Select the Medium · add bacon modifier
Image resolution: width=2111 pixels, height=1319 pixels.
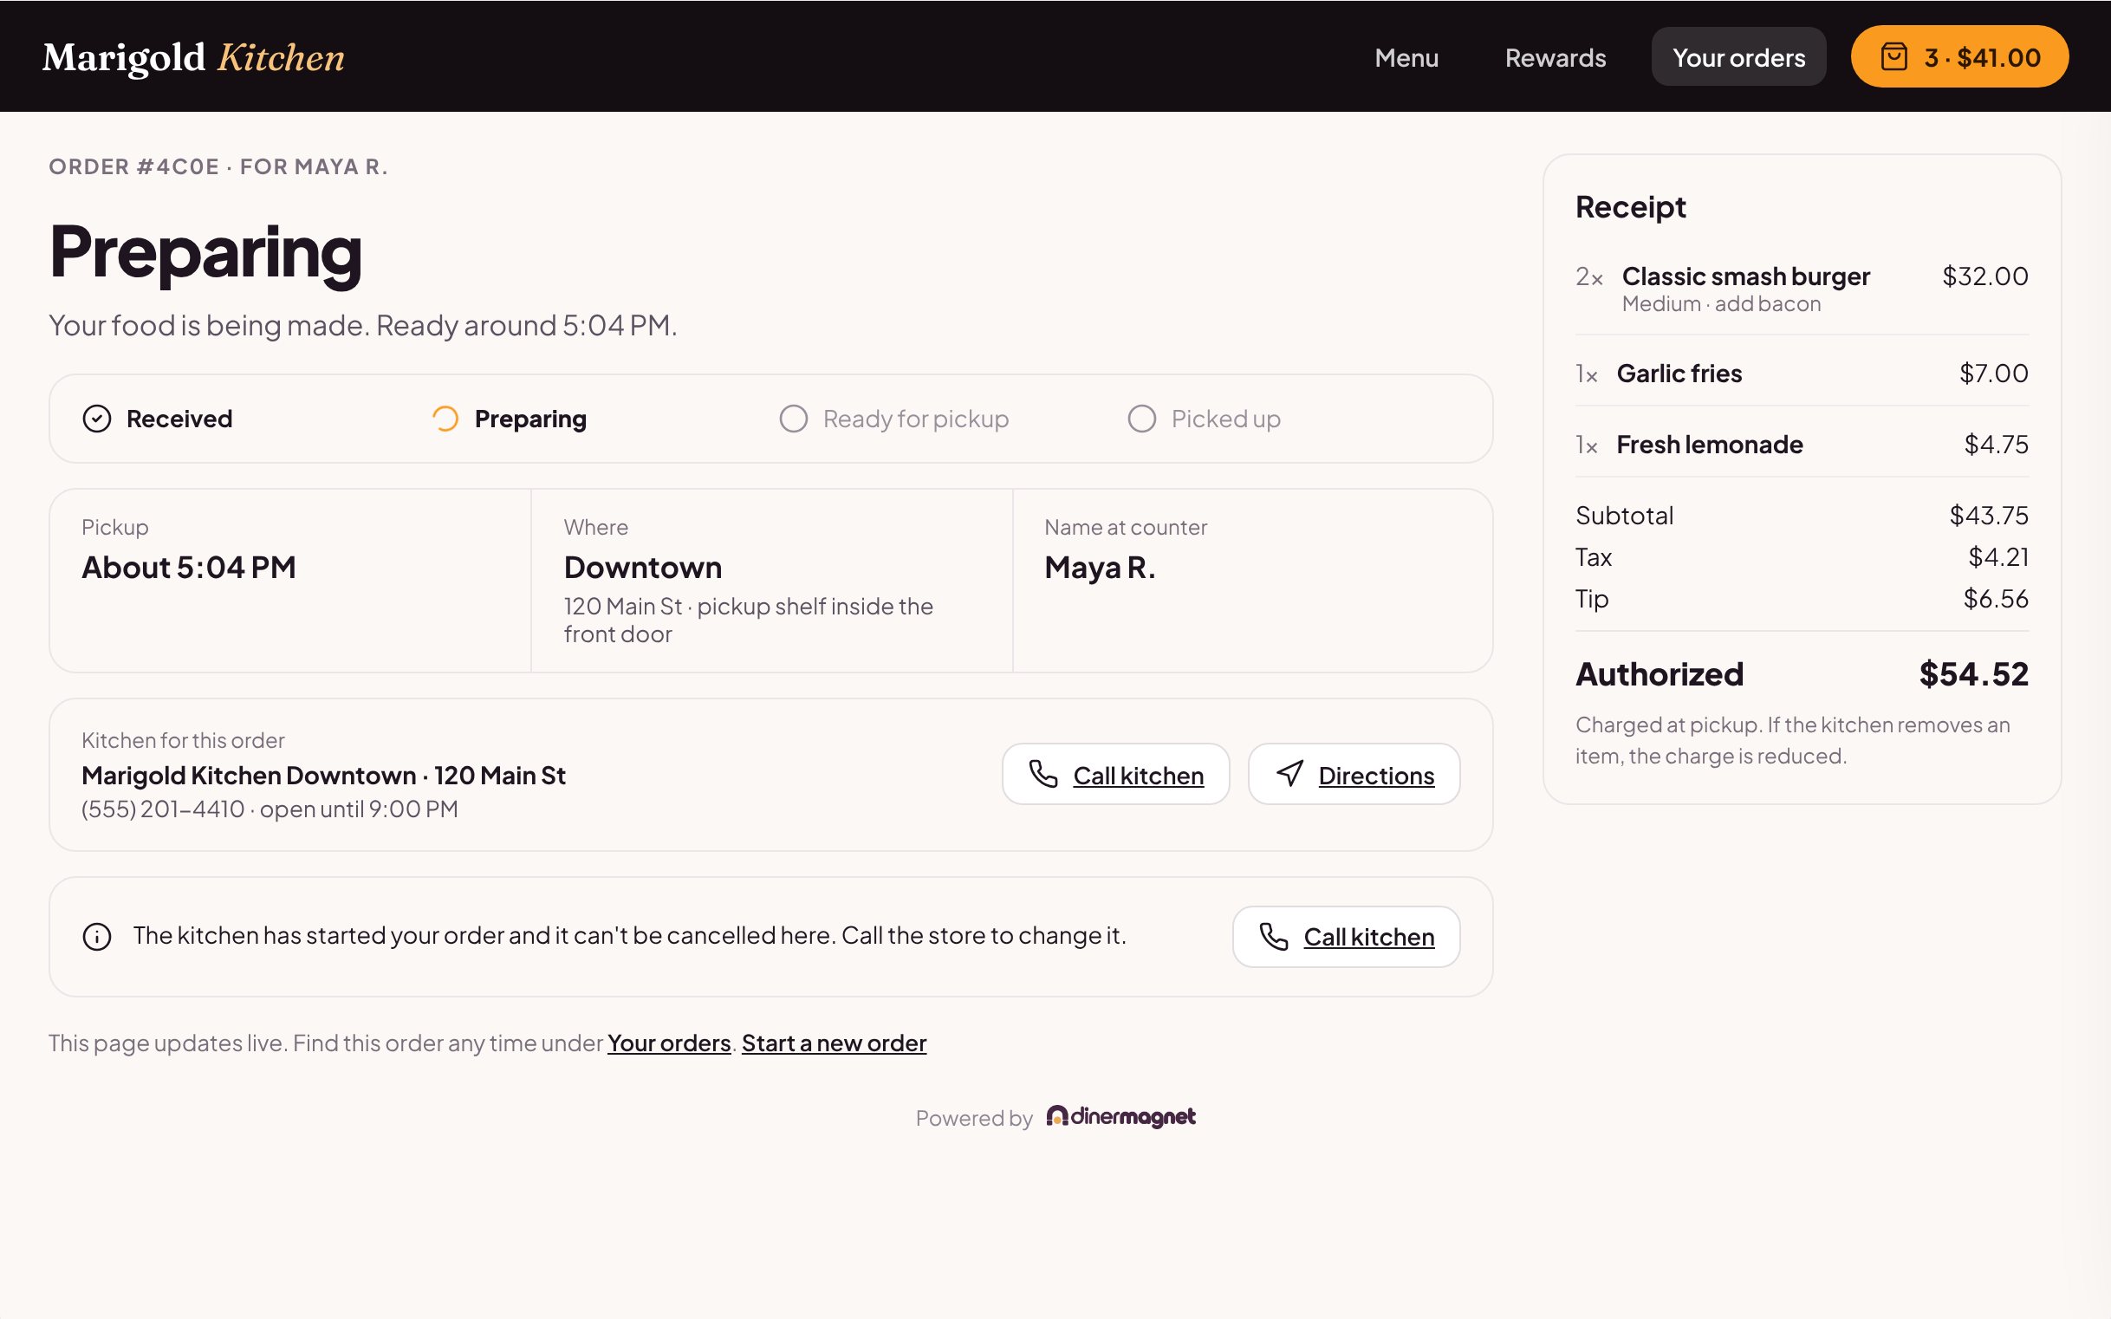pyautogui.click(x=1721, y=303)
